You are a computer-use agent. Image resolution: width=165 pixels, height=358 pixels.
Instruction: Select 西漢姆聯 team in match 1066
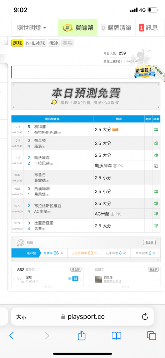42,189
